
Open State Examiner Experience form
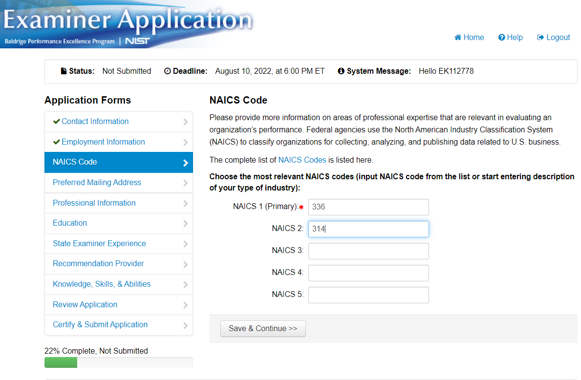(119, 243)
